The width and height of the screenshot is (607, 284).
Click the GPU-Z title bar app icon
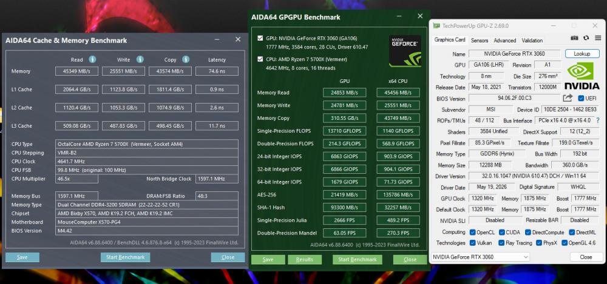[x=436, y=26]
